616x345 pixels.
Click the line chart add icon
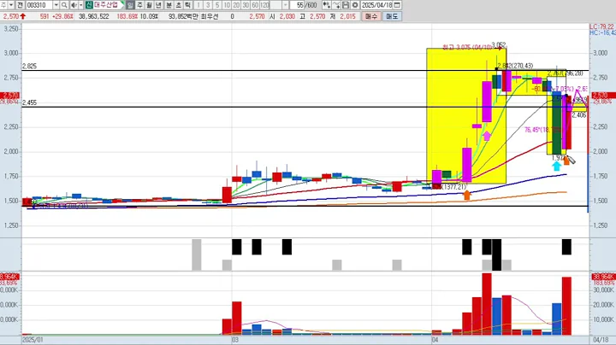point(336,5)
